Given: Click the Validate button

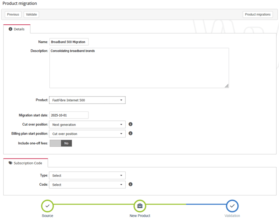Looking at the screenshot, I should (31, 15).
